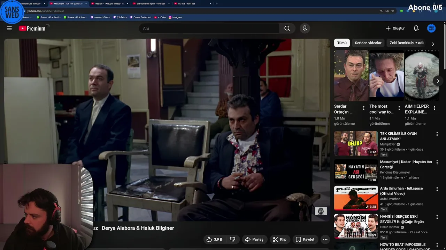Start voice search with the microphone

305,28
